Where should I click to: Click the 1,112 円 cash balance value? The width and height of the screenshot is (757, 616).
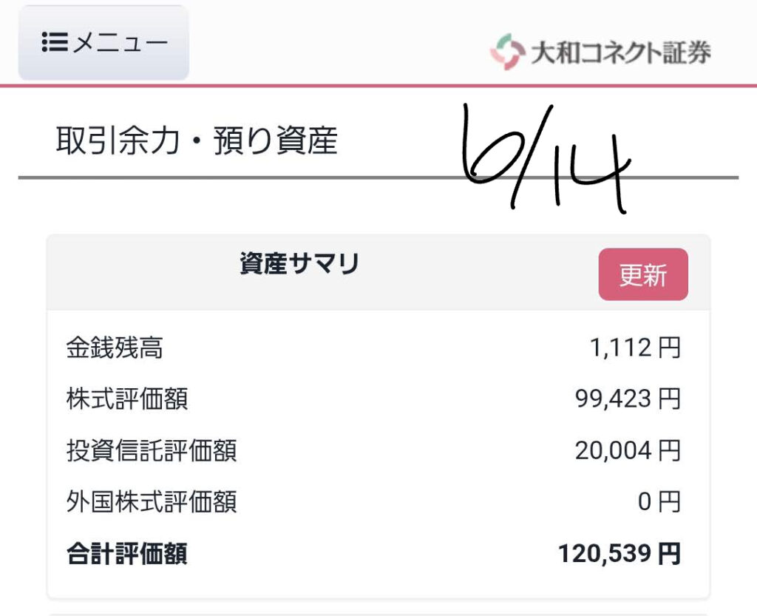click(x=635, y=348)
